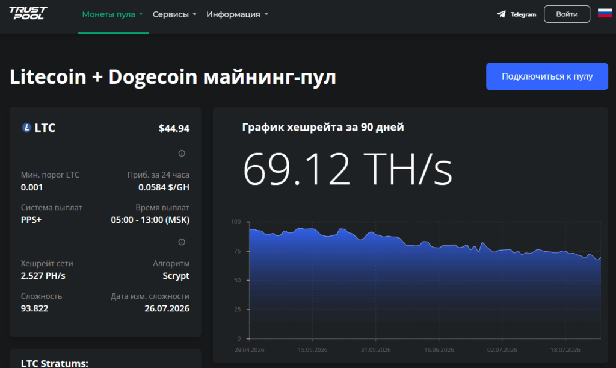Select the Scrypt algorithm value
The image size is (616, 368).
coord(176,276)
